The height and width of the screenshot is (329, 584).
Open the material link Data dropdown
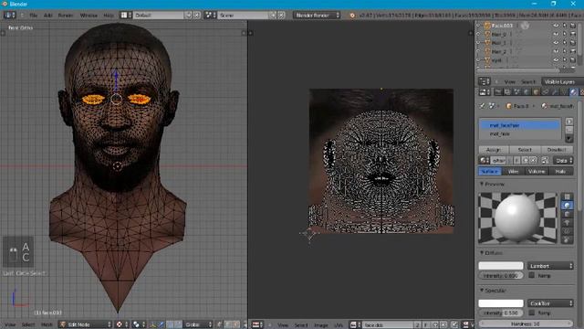[x=564, y=161]
